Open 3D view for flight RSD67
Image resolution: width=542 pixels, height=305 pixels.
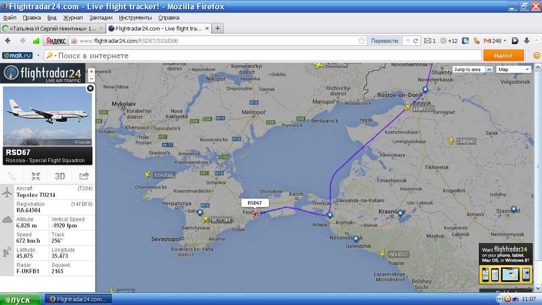pos(60,176)
